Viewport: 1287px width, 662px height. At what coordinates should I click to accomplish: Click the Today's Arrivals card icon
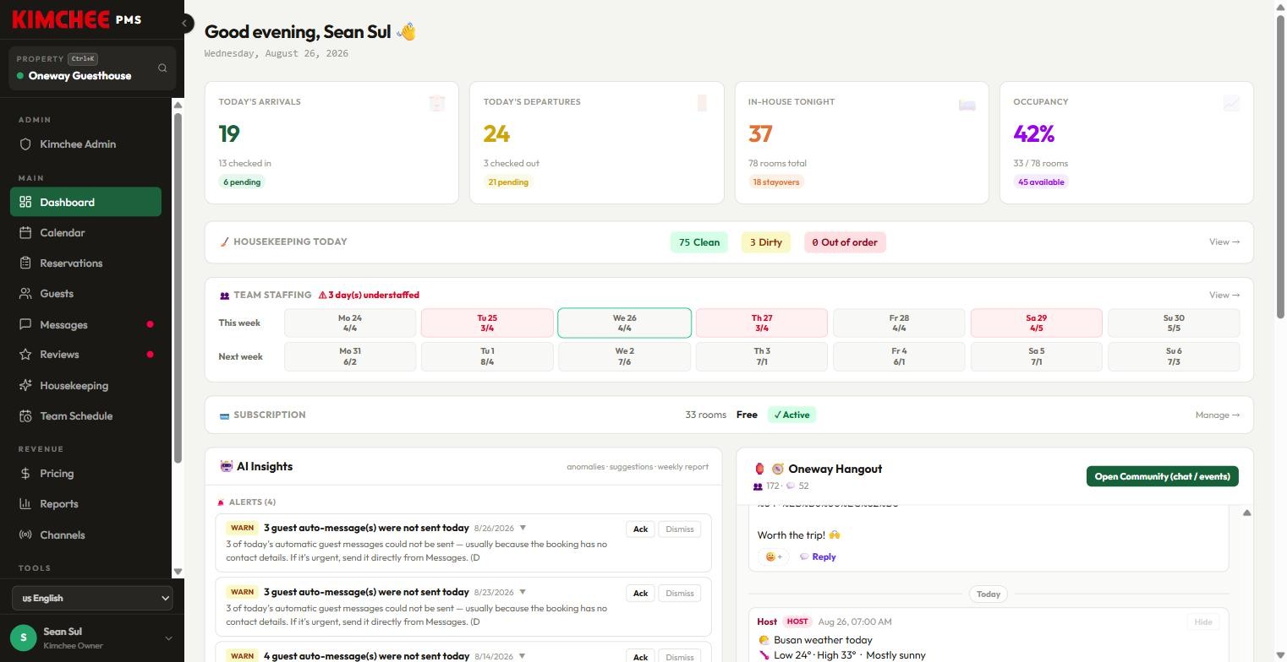point(437,103)
